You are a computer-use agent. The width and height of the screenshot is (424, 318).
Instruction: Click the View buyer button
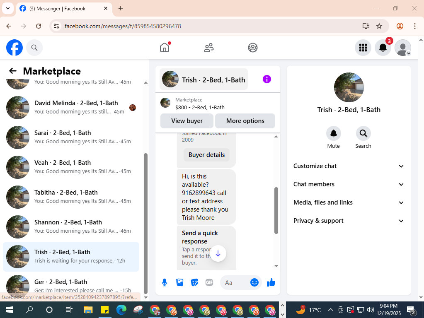point(187,121)
